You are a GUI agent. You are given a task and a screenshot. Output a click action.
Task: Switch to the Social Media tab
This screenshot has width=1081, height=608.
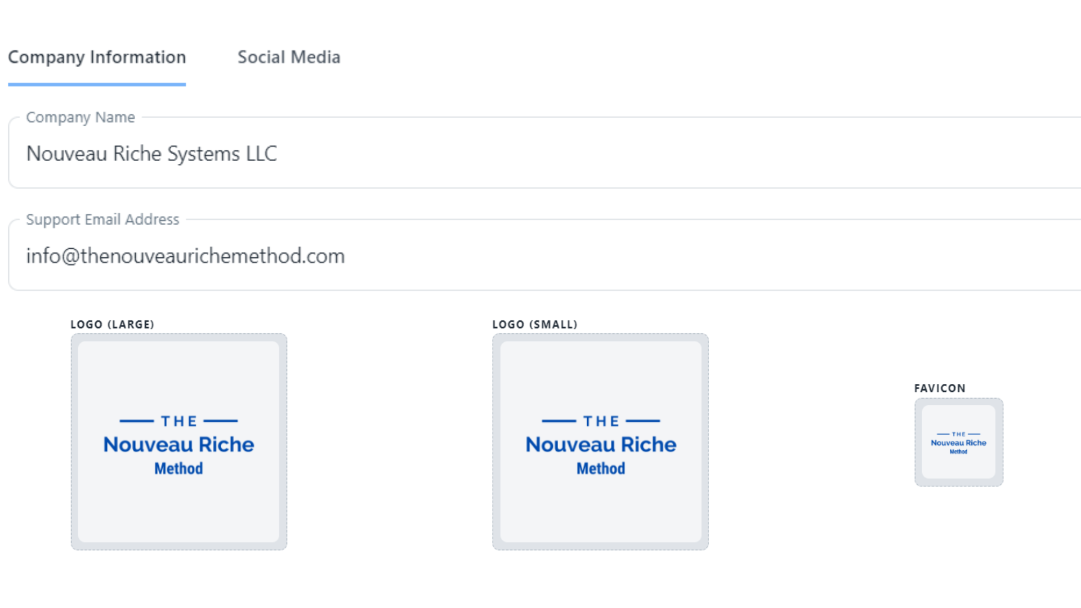(289, 57)
